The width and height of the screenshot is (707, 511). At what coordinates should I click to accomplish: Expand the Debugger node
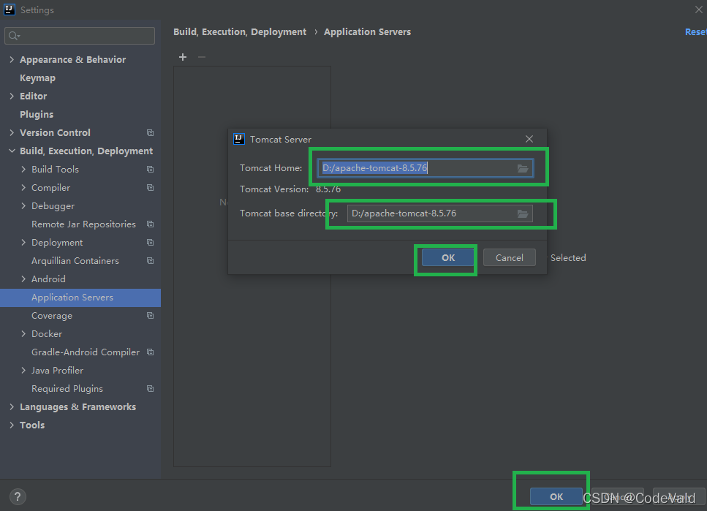click(x=23, y=205)
